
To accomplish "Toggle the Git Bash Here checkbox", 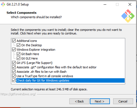I will [18, 54].
